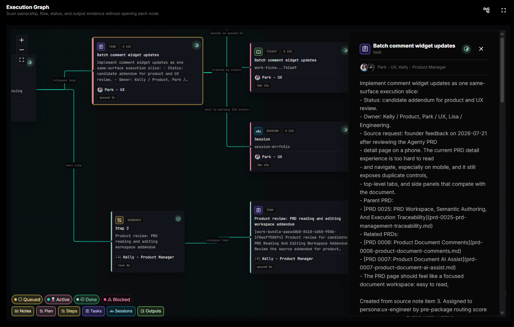Click the scroll-down arrow of the detail panel
The width and height of the screenshot is (514, 327).
502,313
